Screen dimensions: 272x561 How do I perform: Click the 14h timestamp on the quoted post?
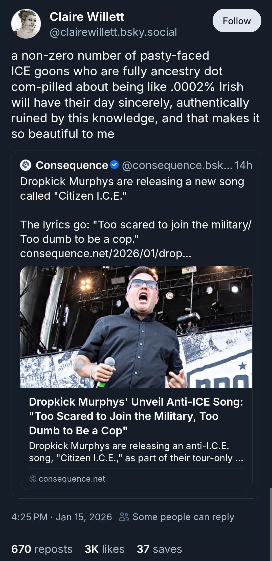pos(243,165)
